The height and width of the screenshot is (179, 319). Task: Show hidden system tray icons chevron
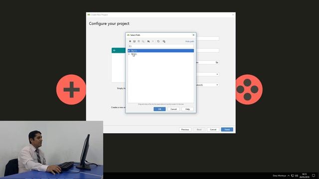tap(289, 176)
